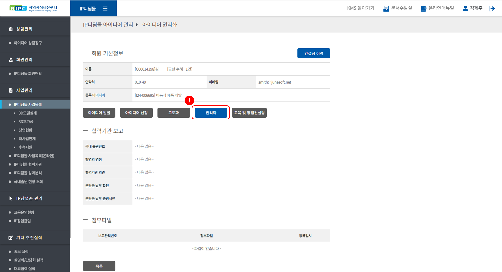Open IPC디딤돌 협력기관 menu item

pos(28,164)
